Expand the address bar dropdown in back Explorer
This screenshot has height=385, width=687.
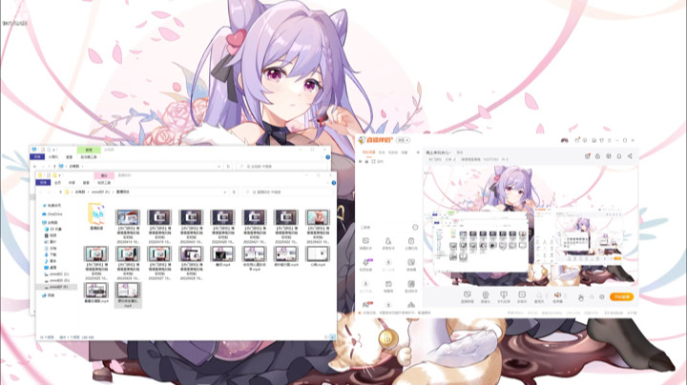point(219,166)
